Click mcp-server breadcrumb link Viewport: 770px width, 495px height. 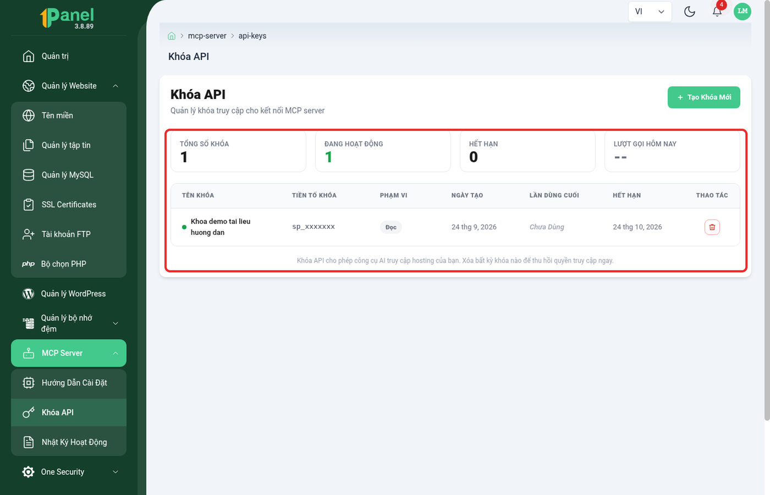[x=207, y=36]
